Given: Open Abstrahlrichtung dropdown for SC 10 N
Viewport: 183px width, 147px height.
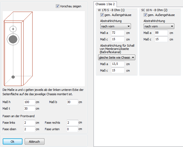Looking at the screenshot, I should 159,26.
